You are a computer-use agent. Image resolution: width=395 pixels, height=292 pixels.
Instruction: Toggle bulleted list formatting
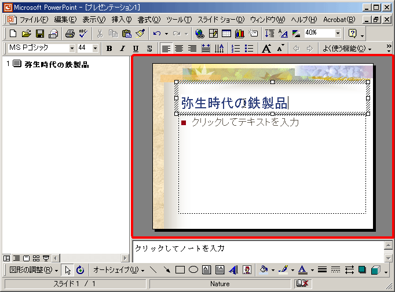249,48
